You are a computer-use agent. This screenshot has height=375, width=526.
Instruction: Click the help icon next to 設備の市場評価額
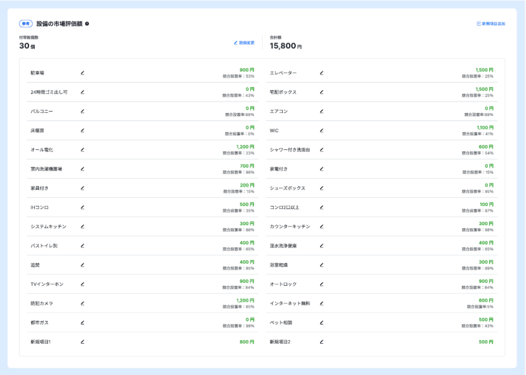87,24
